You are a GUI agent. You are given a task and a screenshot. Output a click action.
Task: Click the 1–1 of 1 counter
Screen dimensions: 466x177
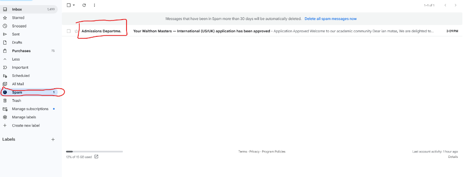(x=429, y=5)
